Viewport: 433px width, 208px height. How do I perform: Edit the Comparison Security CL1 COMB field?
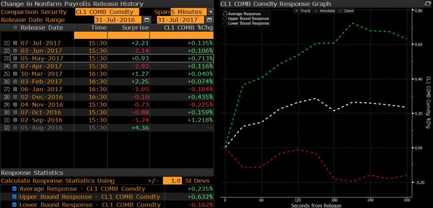pyautogui.click(x=107, y=12)
